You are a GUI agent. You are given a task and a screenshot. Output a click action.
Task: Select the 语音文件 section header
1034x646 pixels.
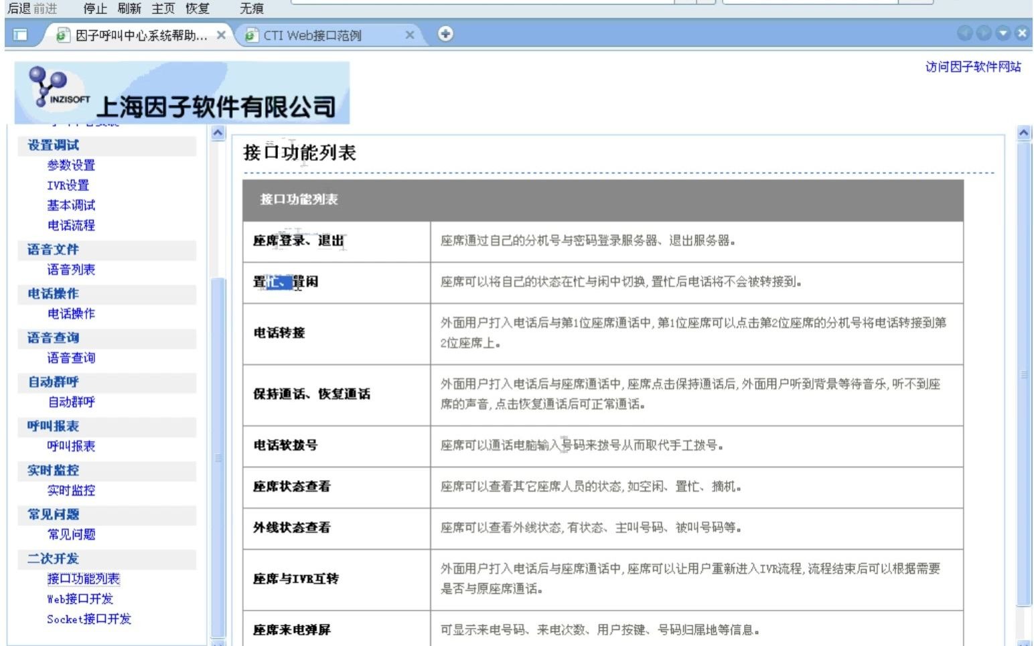[x=107, y=250]
